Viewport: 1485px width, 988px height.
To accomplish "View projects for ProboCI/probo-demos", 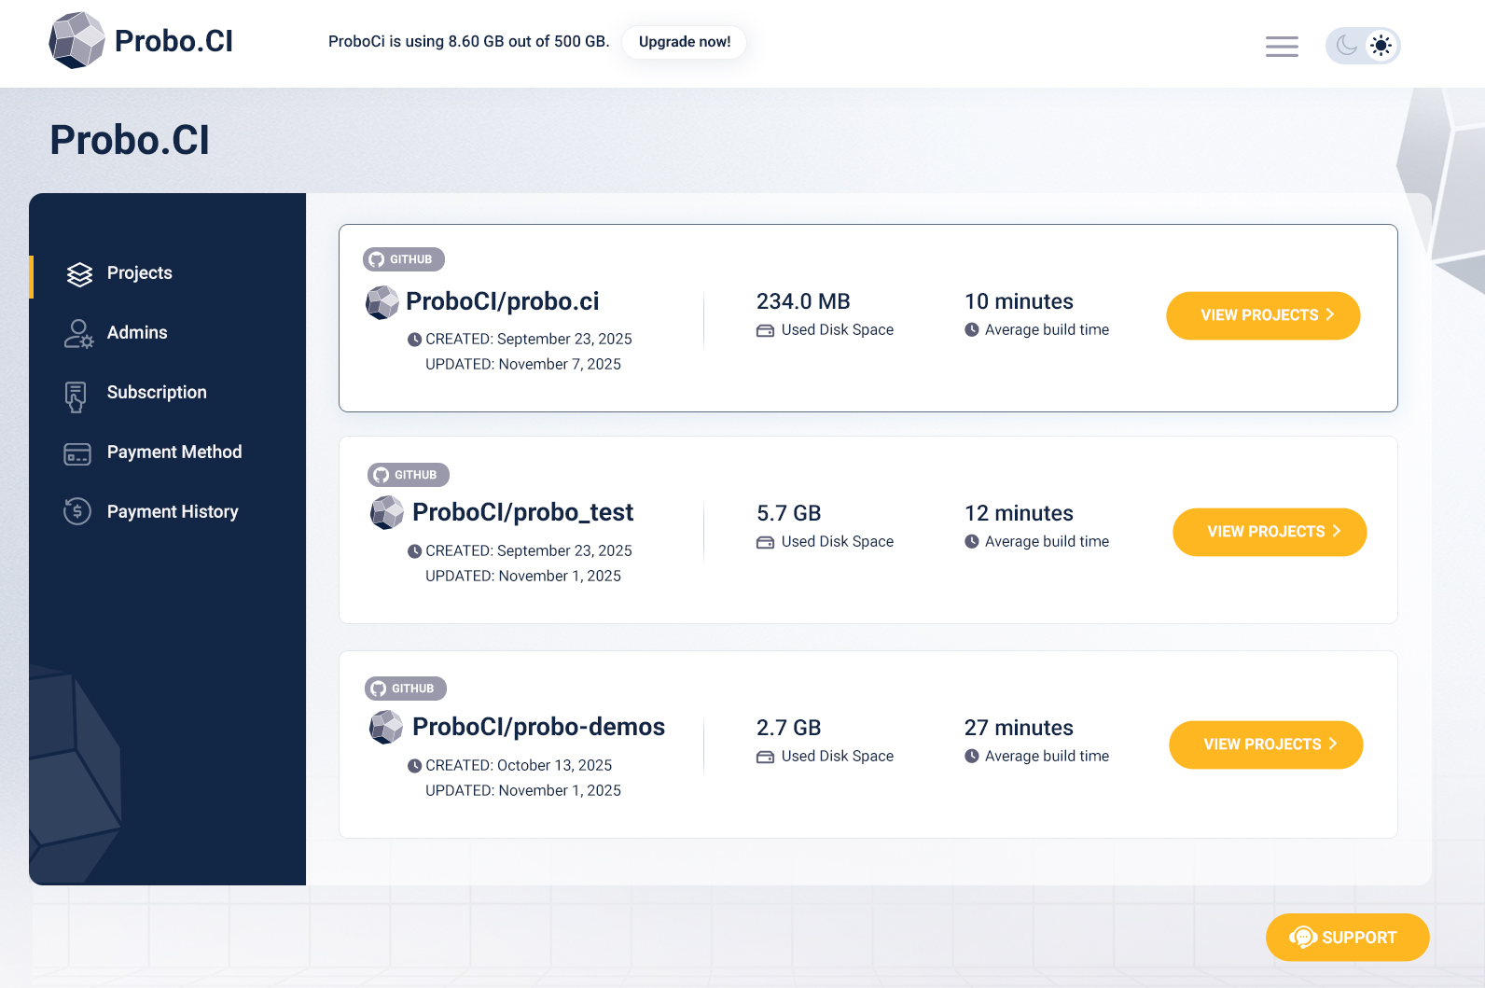I will click(x=1266, y=744).
